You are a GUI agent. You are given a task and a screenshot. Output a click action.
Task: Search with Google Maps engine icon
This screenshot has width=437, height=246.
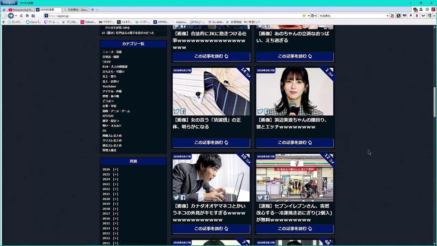(x=429, y=16)
